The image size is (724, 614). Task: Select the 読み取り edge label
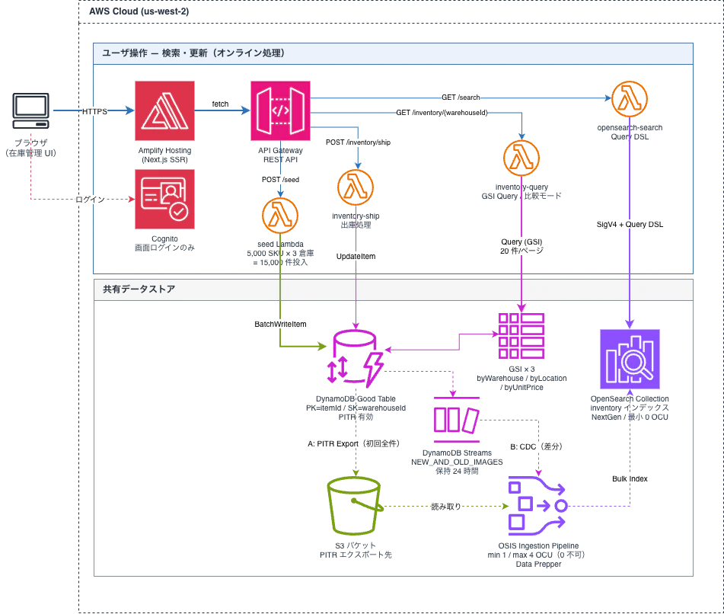446,507
